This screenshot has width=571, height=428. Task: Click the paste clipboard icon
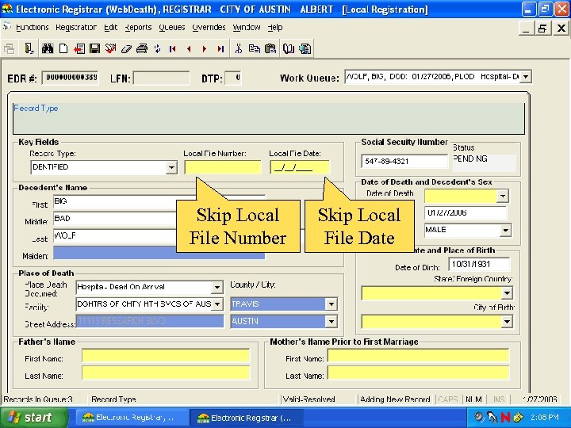point(270,48)
